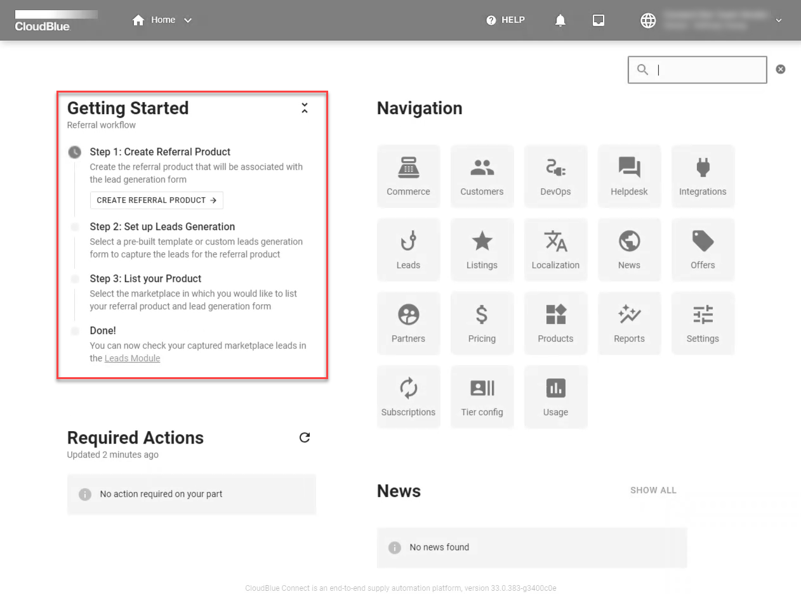The image size is (801, 594).
Task: Open the DevOps module tile
Action: 555,176
